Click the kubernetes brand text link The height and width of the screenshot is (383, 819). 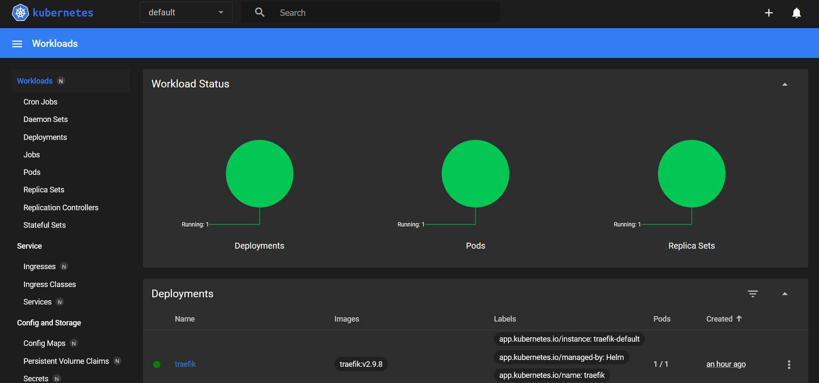point(63,13)
